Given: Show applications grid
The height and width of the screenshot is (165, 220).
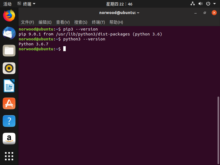Looking at the screenshot, I should click(9, 156).
